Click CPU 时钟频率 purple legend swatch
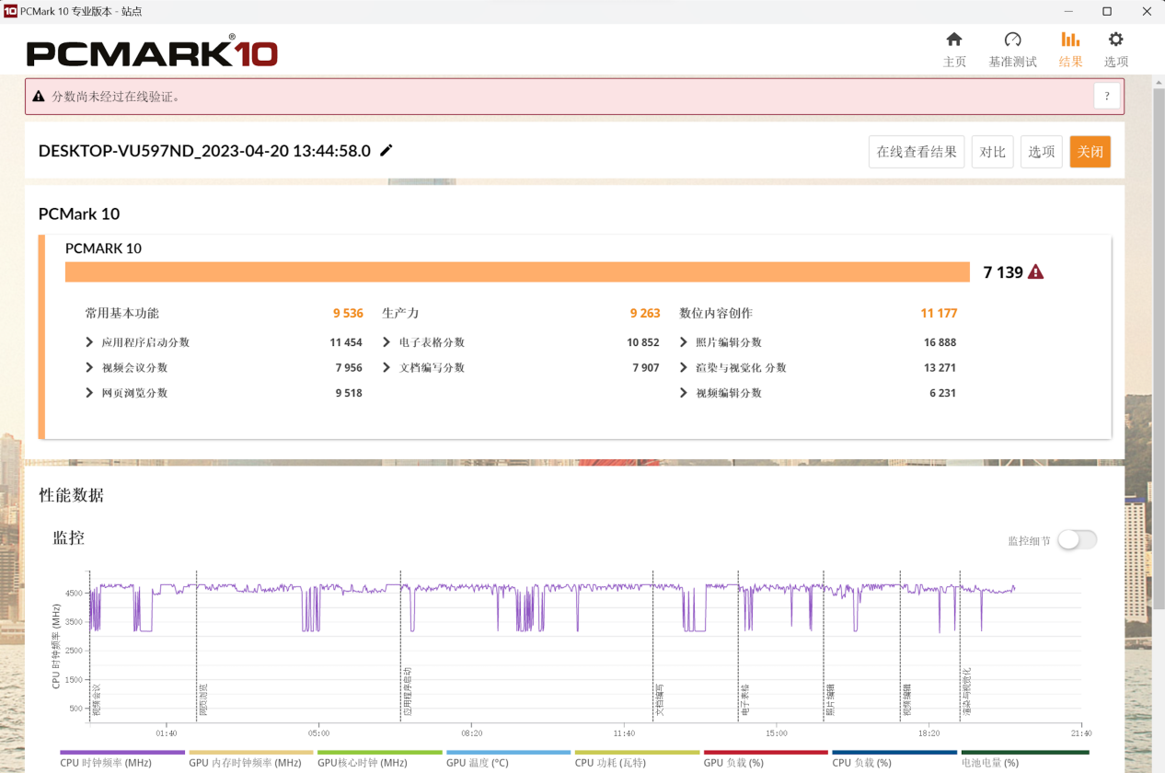Image resolution: width=1165 pixels, height=773 pixels. click(122, 753)
